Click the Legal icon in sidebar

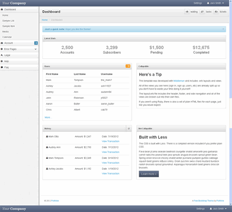(2, 55)
